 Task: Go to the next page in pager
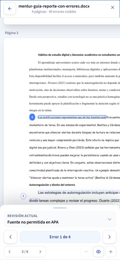pos(40,252)
